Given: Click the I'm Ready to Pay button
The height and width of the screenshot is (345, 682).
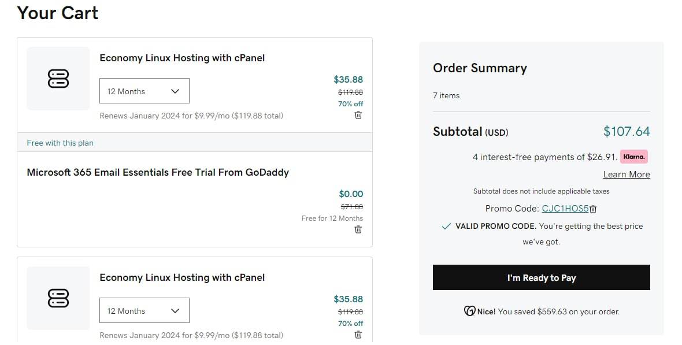Looking at the screenshot, I should 541,277.
